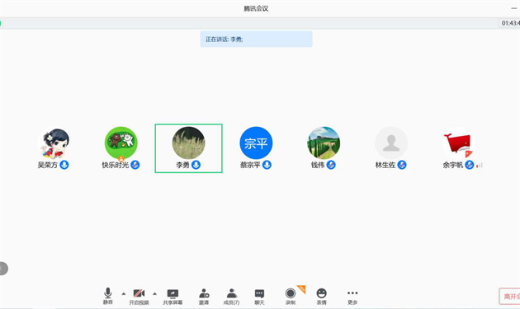Image resolution: width=520 pixels, height=309 pixels.
Task: Toggle 蔡宗平's microphone indicator
Action: 267,165
